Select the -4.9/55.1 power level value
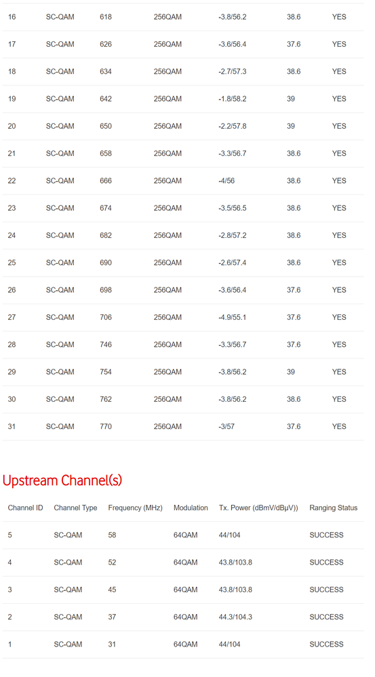 (x=233, y=317)
